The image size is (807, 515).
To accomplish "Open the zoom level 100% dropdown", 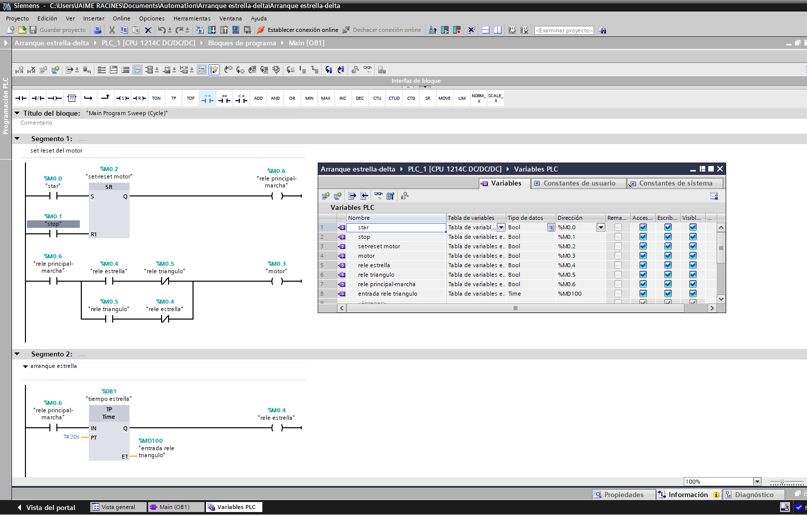I will pyautogui.click(x=757, y=482).
